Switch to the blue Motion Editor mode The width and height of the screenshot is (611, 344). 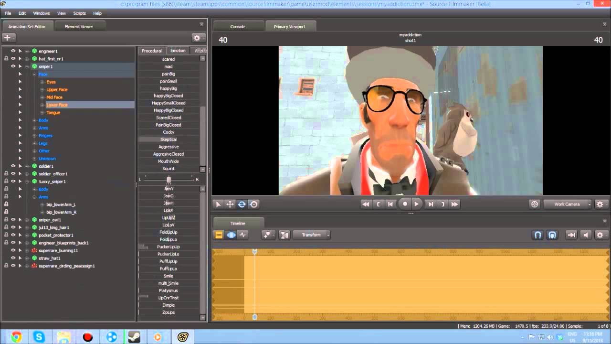click(231, 235)
